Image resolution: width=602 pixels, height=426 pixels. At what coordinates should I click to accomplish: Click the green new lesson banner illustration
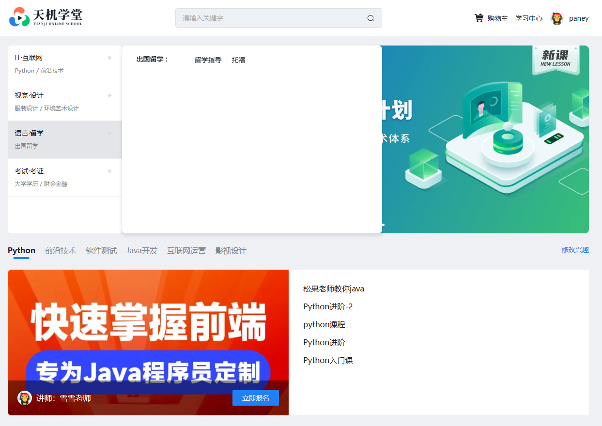(485, 139)
